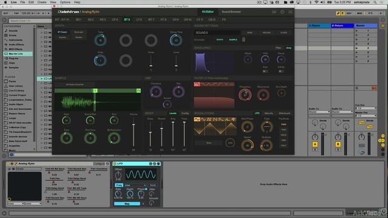
Task: Toggle track B activator button
Action: point(338,144)
